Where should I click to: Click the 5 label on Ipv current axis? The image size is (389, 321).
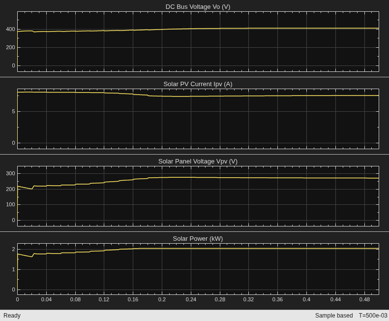tap(13, 112)
